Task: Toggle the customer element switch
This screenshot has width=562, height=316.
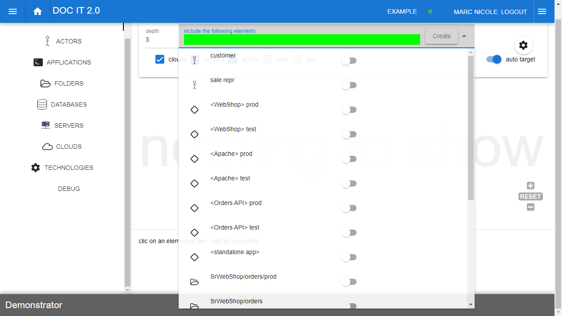Action: point(349,61)
